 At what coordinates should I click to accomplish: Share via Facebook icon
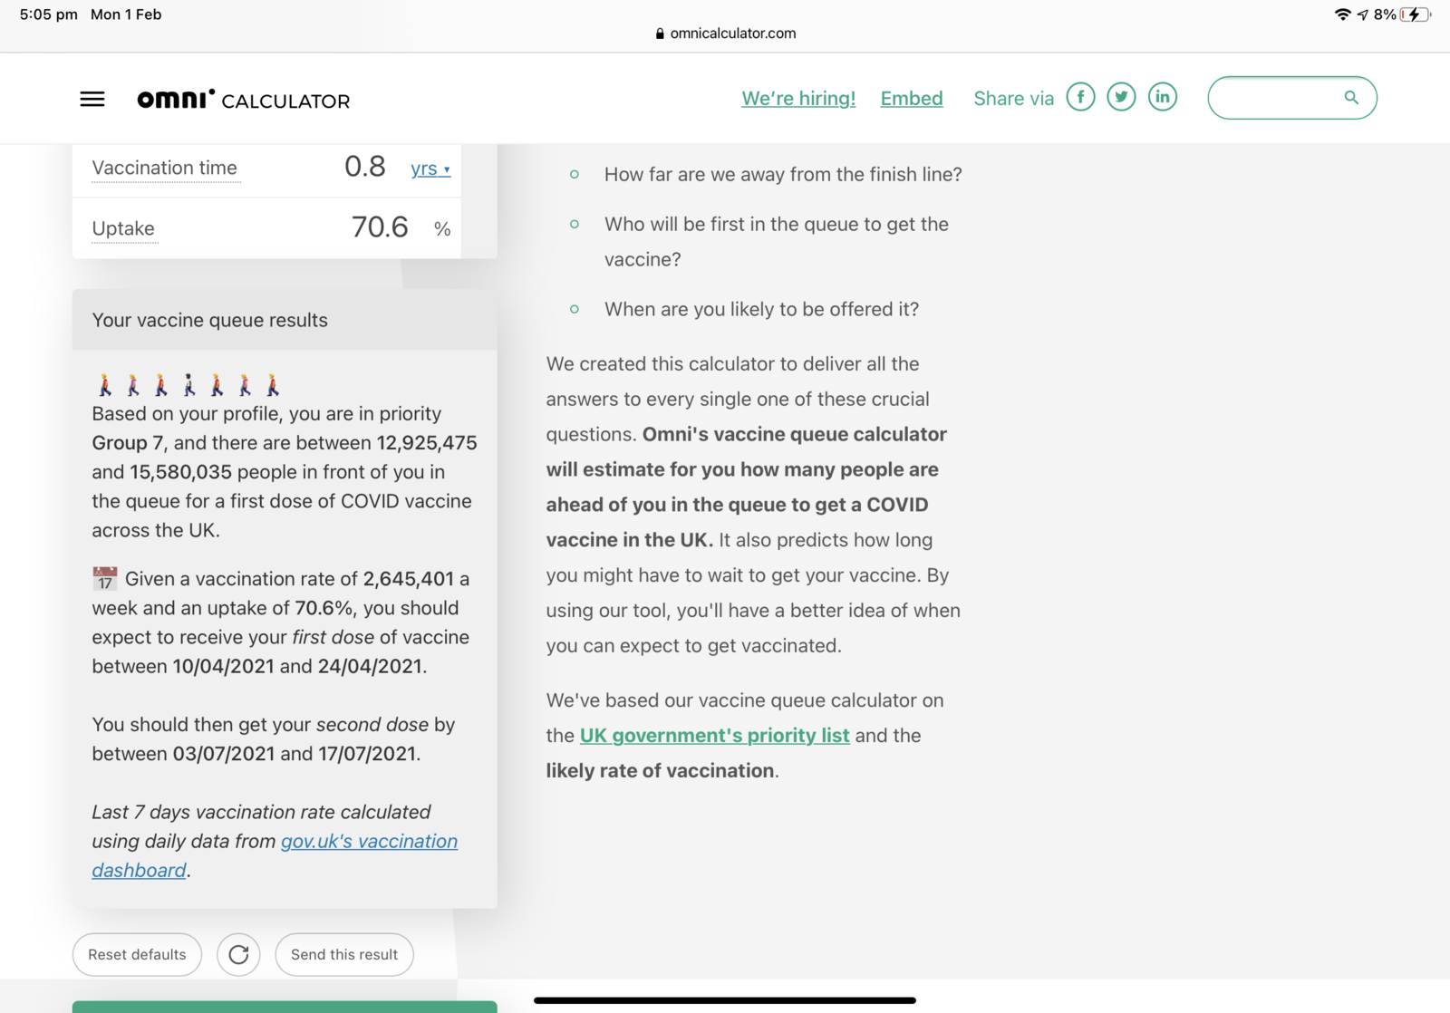1080,97
